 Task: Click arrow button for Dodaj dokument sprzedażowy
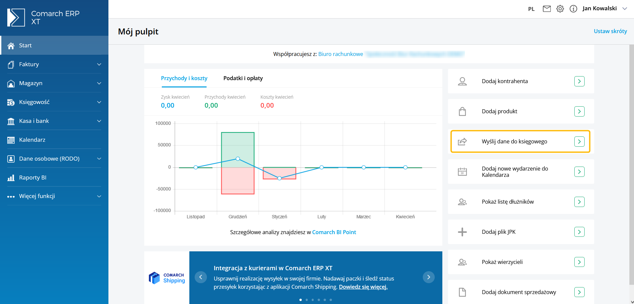[579, 292]
